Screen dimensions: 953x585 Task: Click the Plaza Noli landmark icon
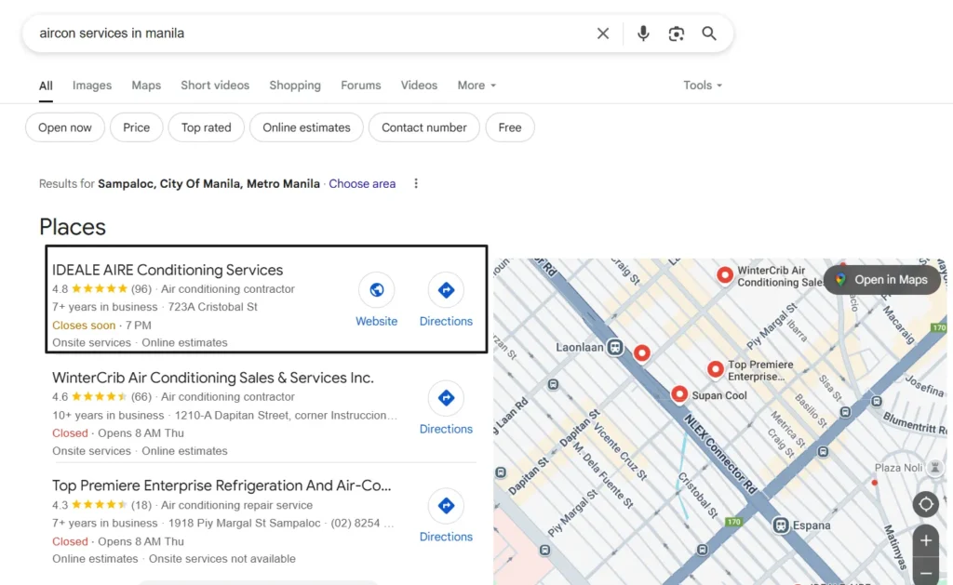934,468
